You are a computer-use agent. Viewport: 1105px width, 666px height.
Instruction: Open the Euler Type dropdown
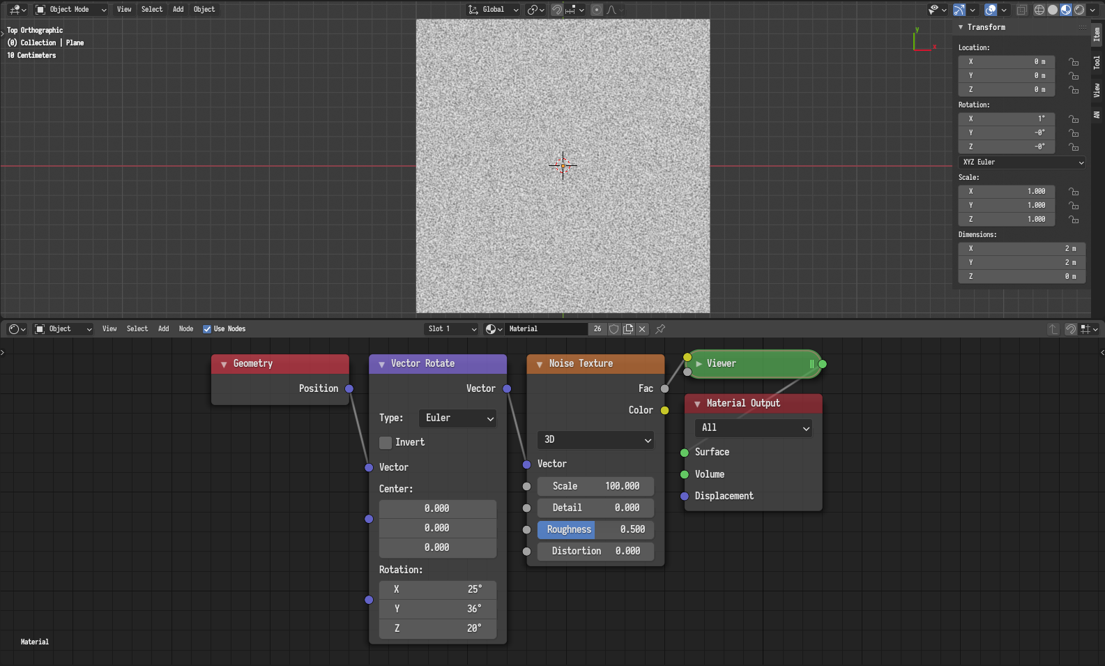(x=457, y=418)
